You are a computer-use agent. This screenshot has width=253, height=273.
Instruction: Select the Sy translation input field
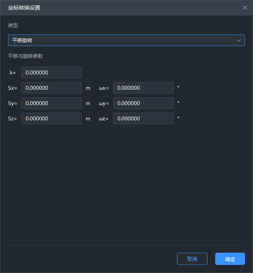point(52,103)
